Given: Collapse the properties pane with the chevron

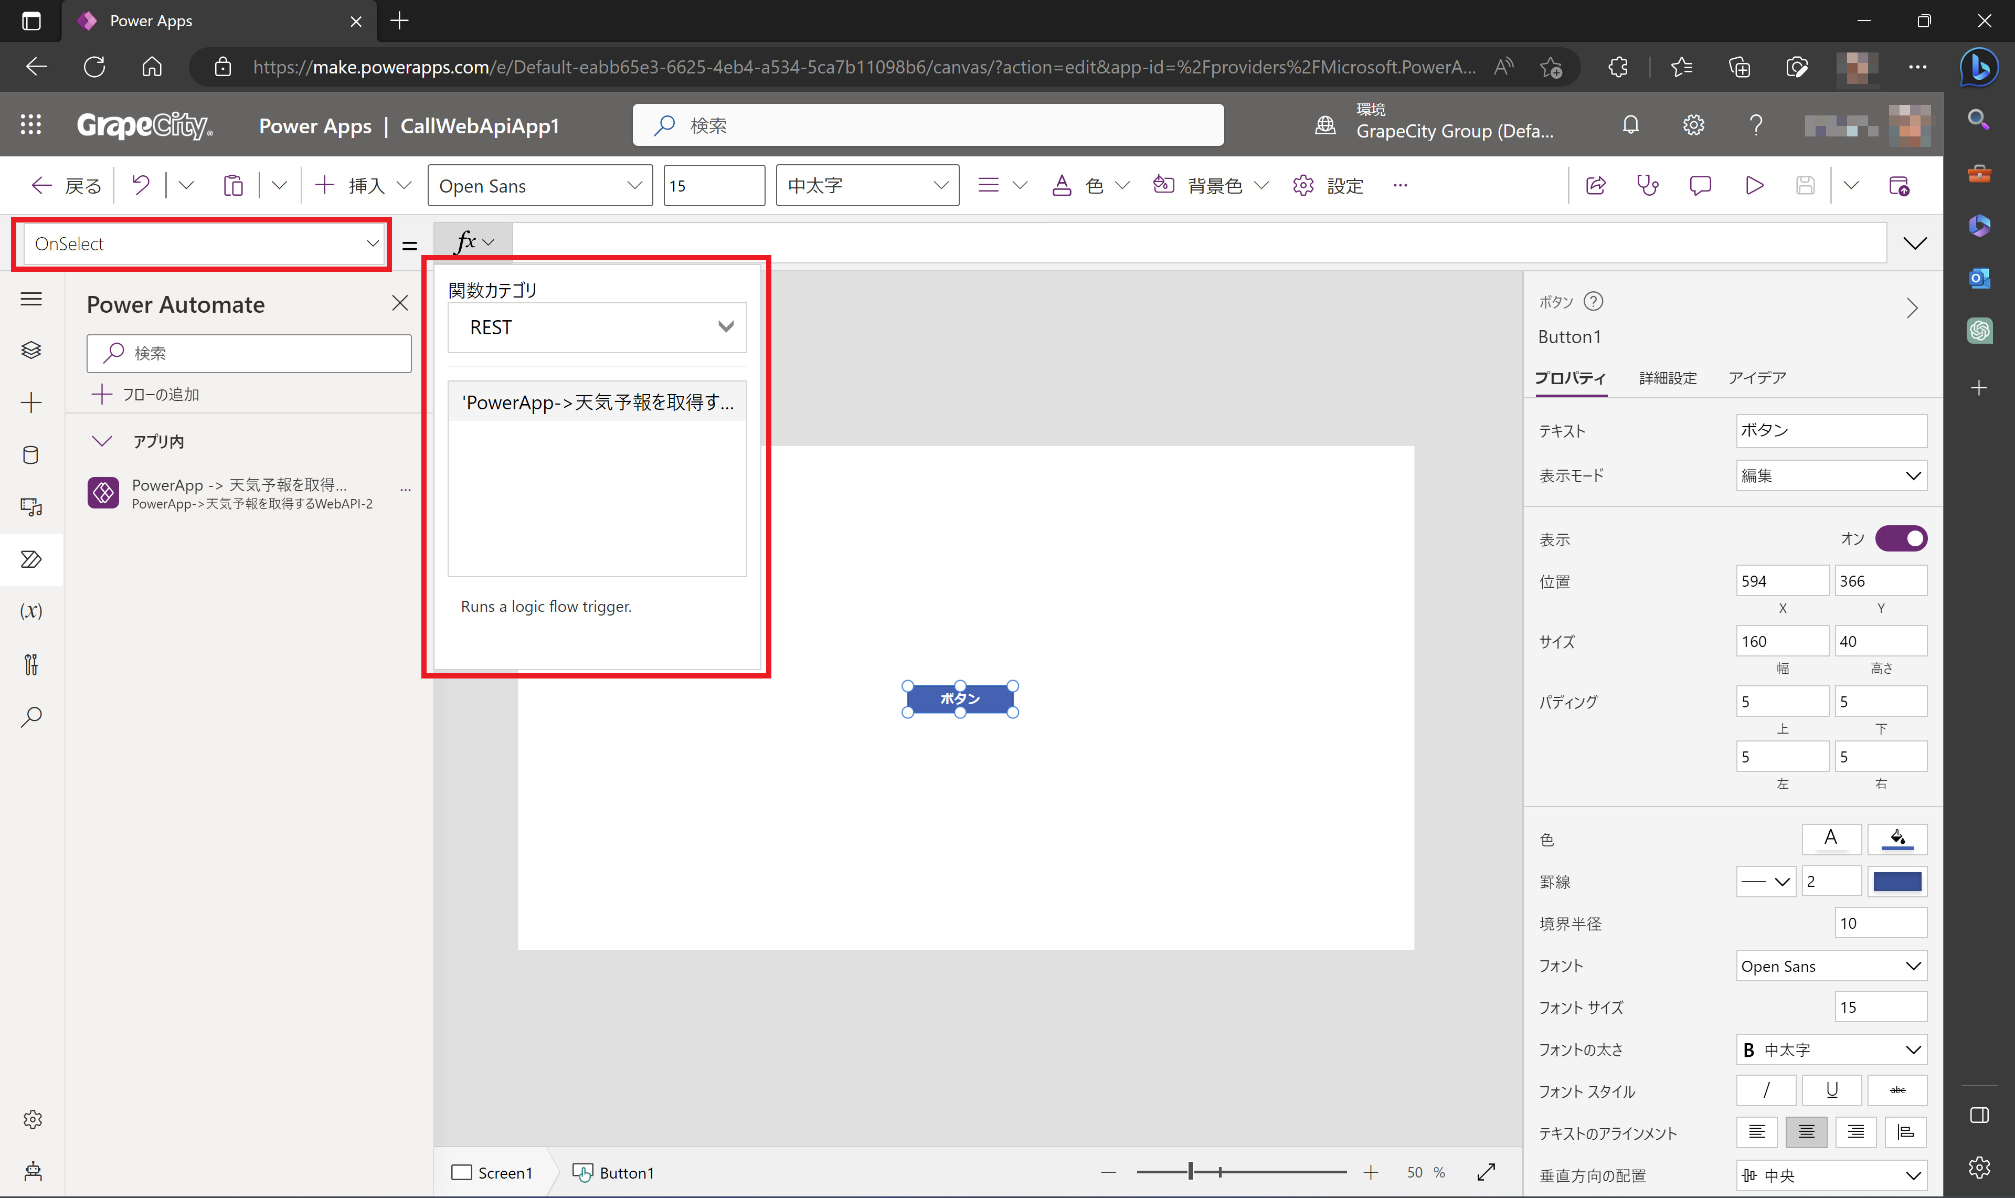Looking at the screenshot, I should [x=1912, y=309].
